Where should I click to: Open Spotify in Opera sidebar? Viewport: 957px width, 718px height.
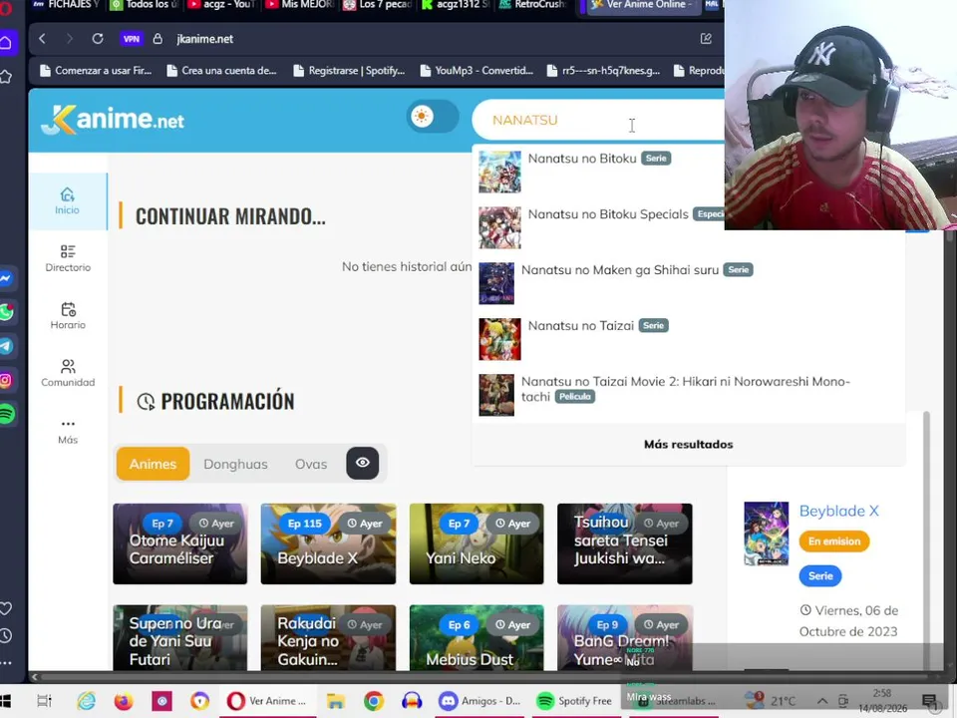(6, 414)
